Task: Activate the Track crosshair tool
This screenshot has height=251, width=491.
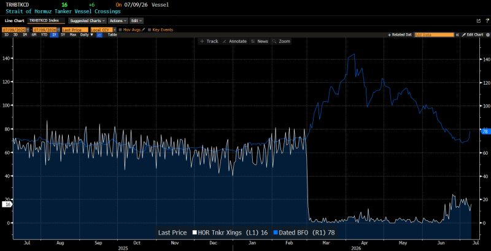Action: [209, 41]
